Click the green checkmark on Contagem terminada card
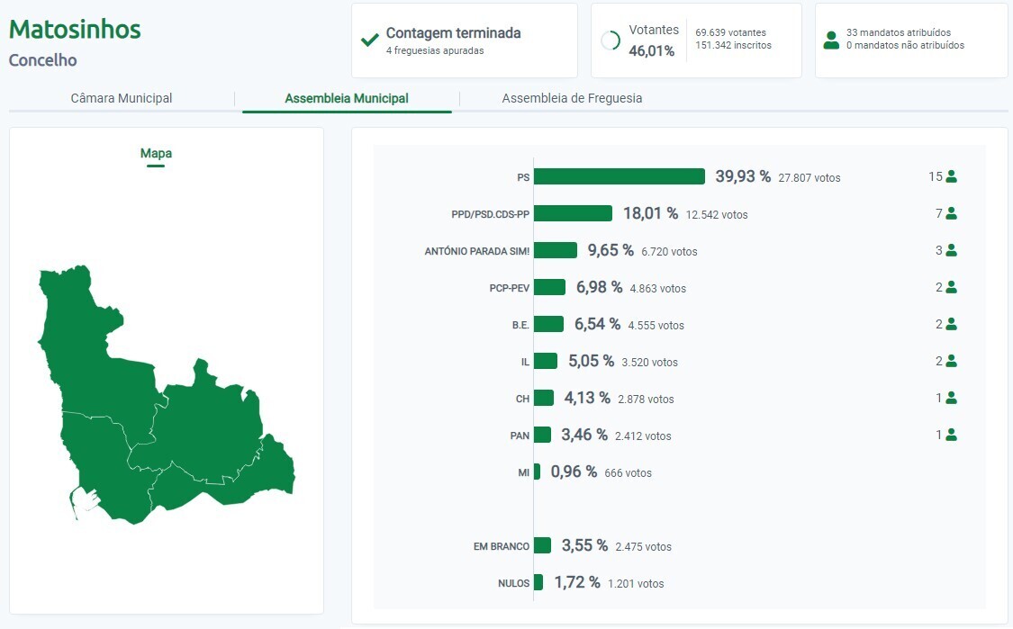 click(x=369, y=40)
